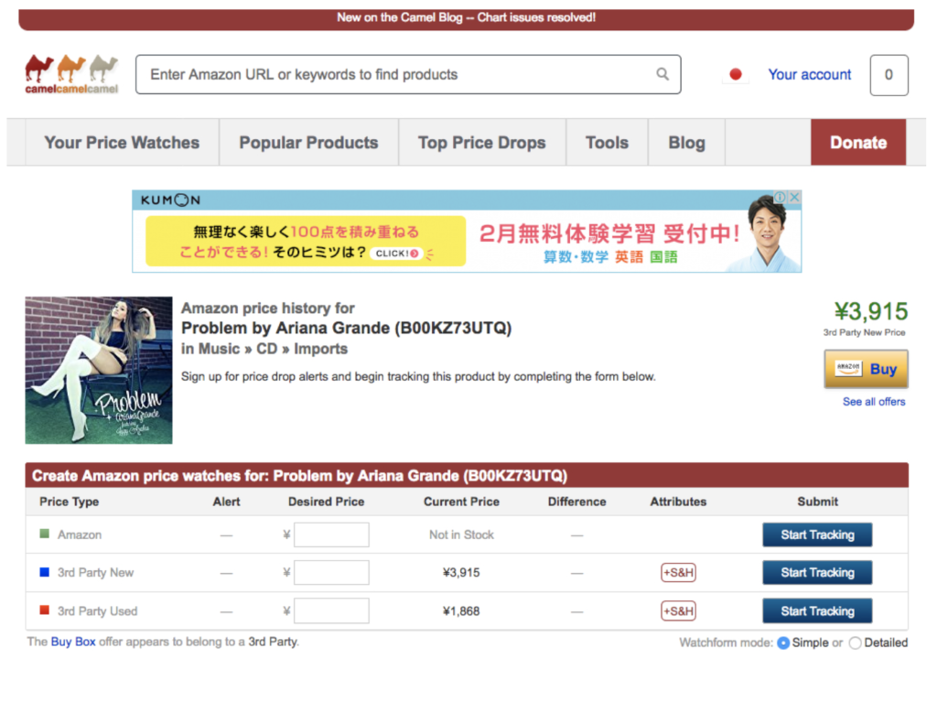This screenshot has width=937, height=702.
Task: Click the Amazon desired price field
Action: pos(331,535)
